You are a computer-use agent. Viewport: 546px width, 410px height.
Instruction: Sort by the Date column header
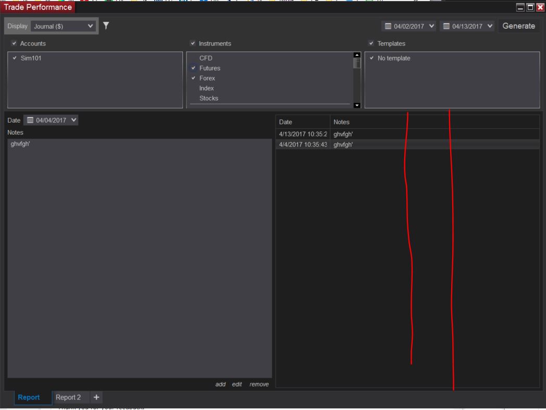pyautogui.click(x=303, y=122)
